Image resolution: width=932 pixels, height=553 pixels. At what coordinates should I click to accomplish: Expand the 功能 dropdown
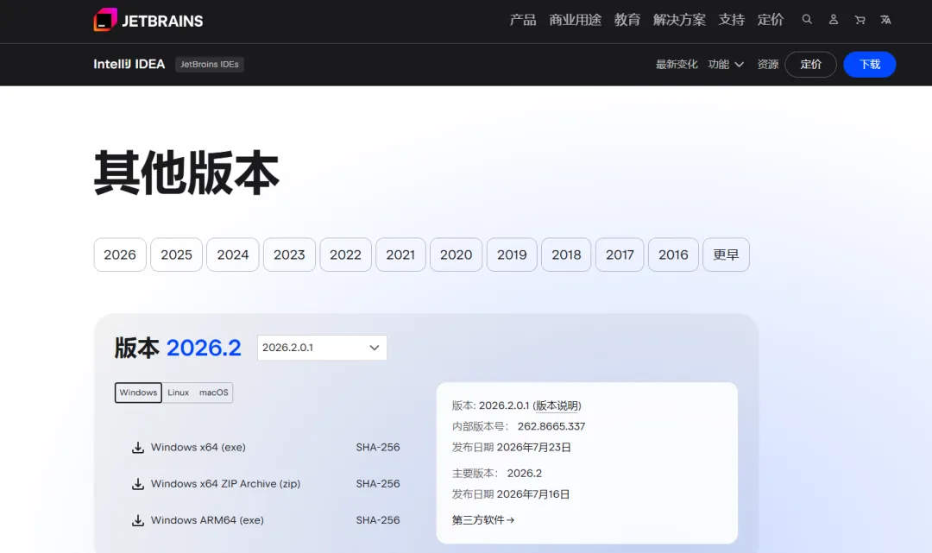[x=726, y=64]
